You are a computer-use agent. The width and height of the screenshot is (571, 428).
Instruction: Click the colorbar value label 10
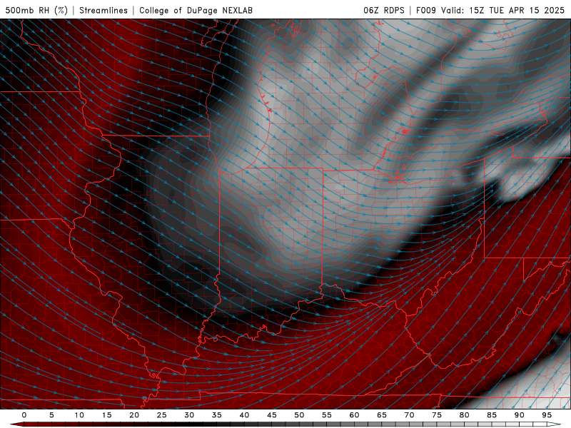pos(79,415)
